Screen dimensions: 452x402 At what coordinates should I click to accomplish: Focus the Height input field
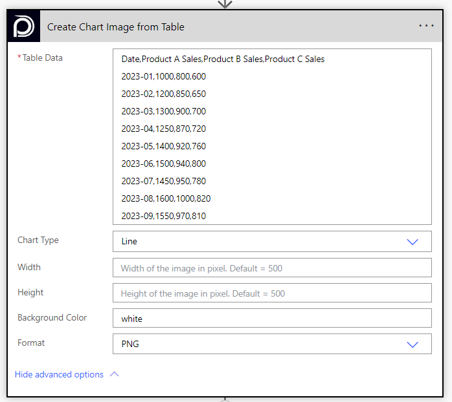point(272,293)
